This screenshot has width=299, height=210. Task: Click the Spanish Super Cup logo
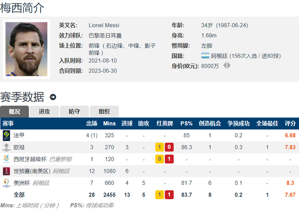(6, 159)
